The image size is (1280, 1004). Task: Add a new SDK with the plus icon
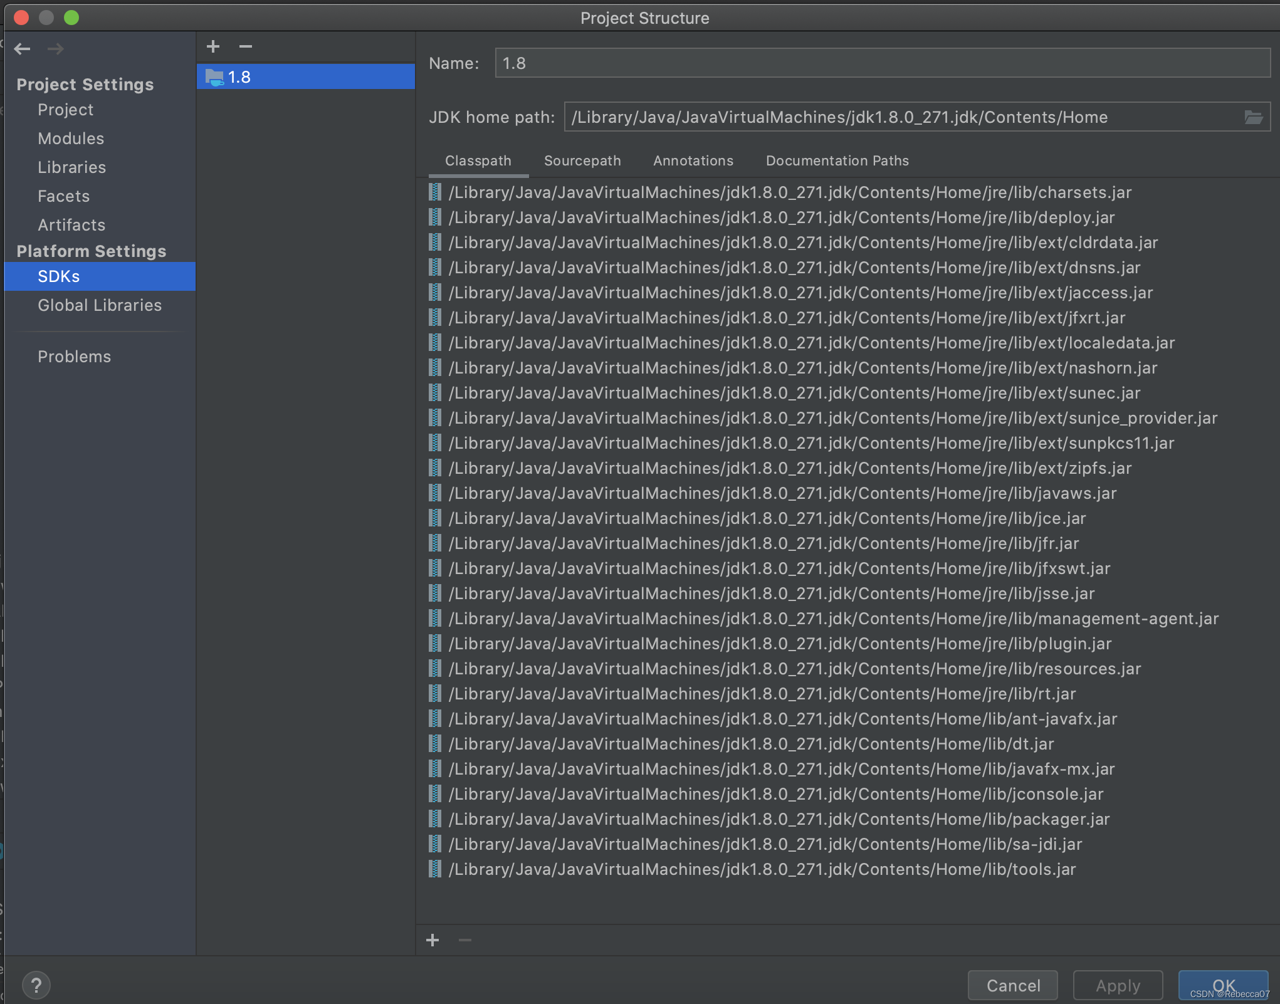213,46
